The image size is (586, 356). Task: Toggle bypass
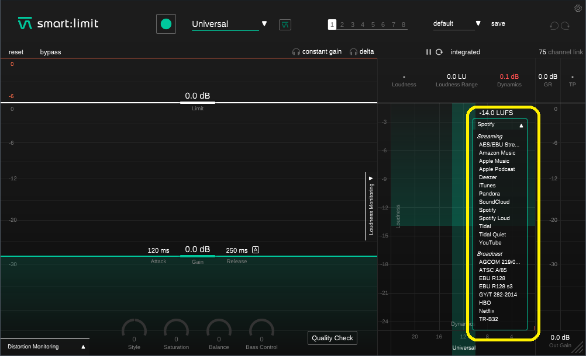click(x=50, y=52)
